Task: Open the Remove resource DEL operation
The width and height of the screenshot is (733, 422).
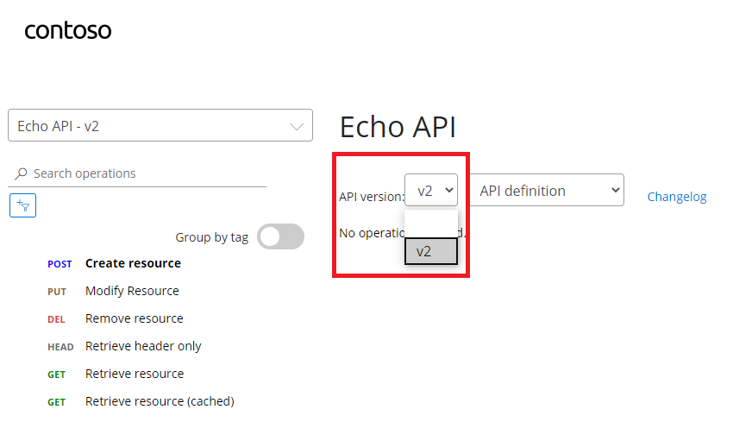Action: 135,318
